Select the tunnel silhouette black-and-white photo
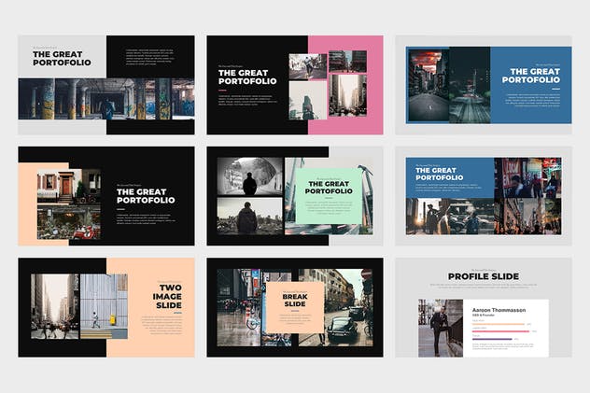The width and height of the screenshot is (590, 393). [x=249, y=175]
